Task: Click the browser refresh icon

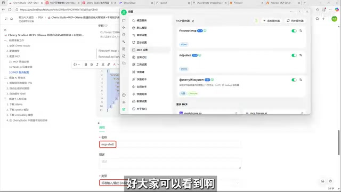Action: tap(10, 10)
